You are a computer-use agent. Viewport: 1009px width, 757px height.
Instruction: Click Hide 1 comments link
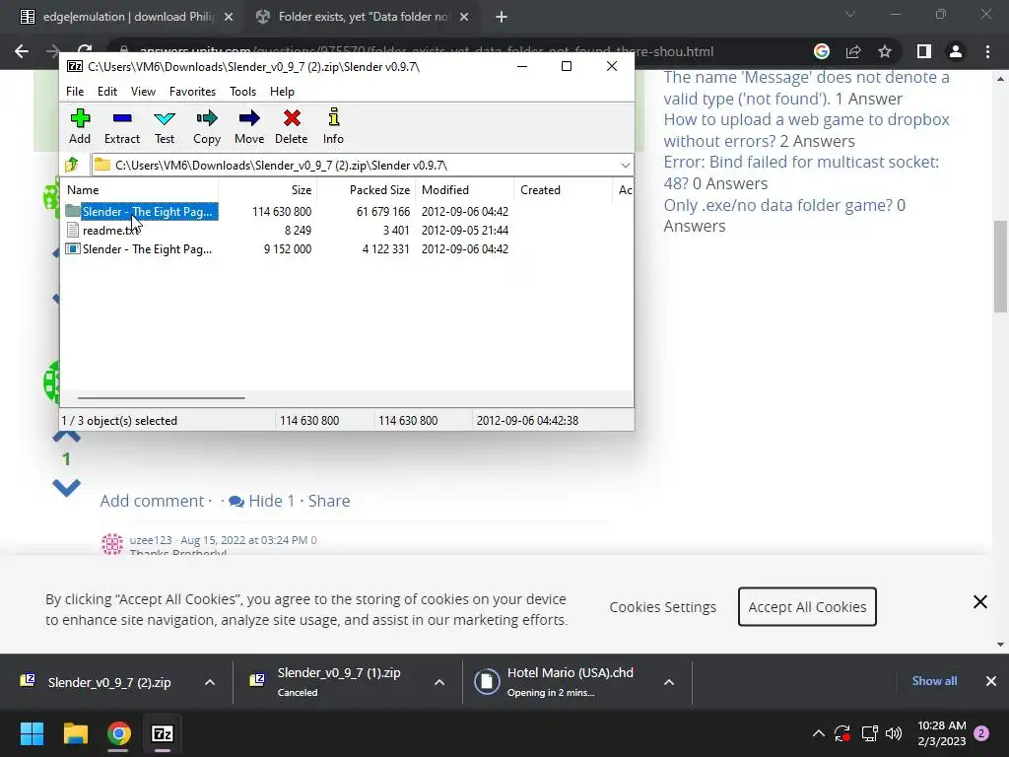(x=262, y=501)
